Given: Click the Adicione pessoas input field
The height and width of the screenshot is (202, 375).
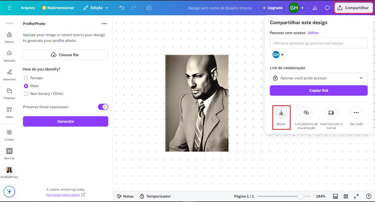Looking at the screenshot, I should (x=319, y=43).
